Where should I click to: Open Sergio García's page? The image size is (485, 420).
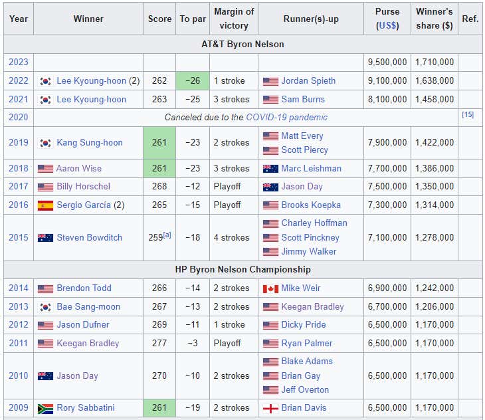tap(84, 205)
